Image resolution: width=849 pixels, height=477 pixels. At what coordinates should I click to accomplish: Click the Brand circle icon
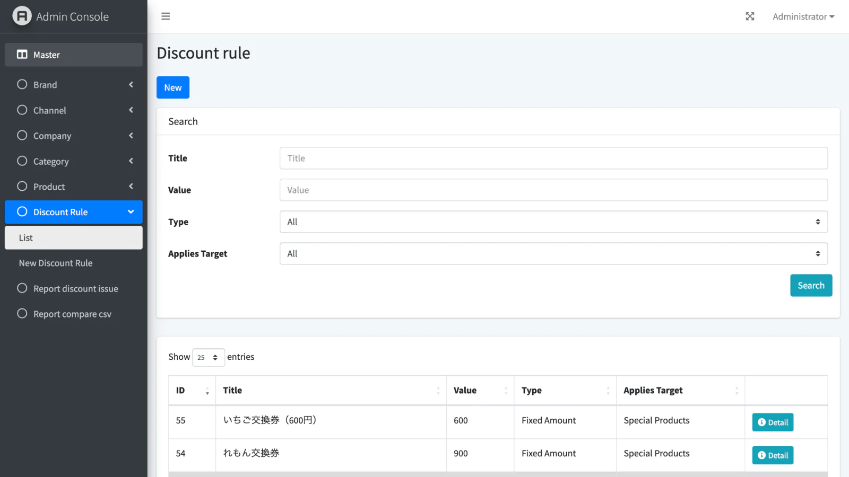point(22,84)
